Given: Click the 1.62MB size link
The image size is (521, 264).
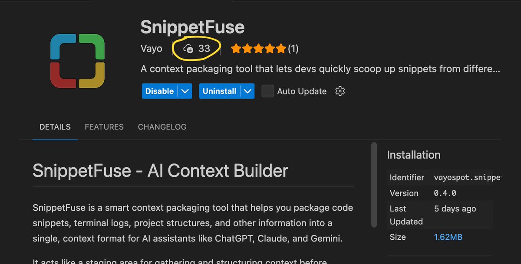Looking at the screenshot, I should [x=448, y=237].
